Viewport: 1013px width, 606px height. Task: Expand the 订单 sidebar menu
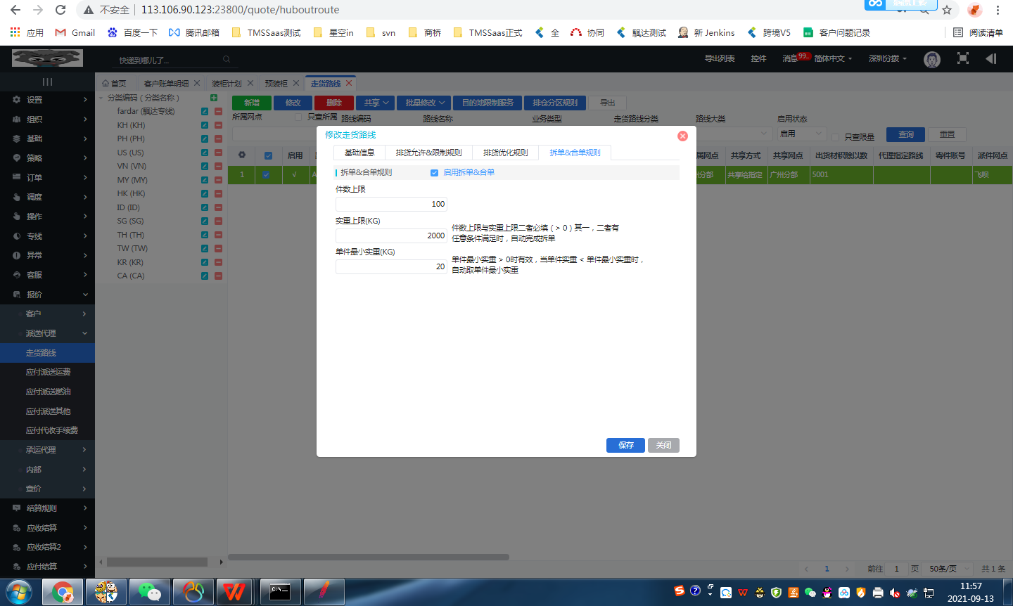47,177
